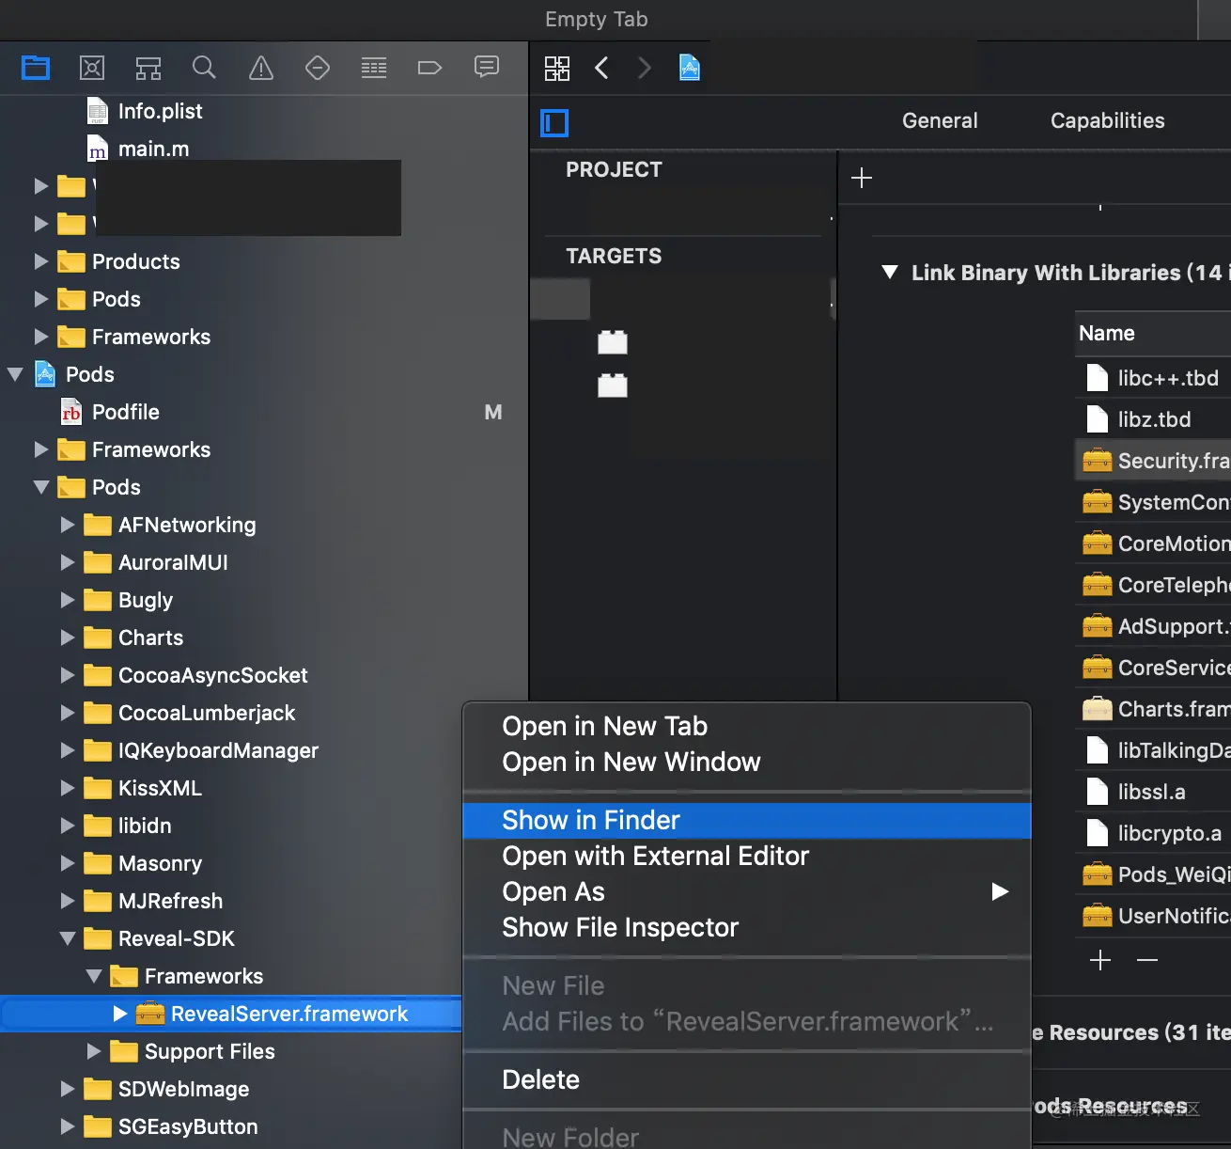Click the tab overview grid icon
Viewport: 1231px width, 1149px height.
(556, 67)
